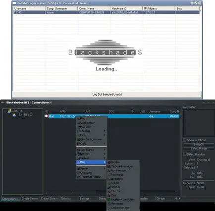Image resolution: width=215 pixels, height=211 pixels.
Task: Sort by the IP Address column header
Action: 159,8
